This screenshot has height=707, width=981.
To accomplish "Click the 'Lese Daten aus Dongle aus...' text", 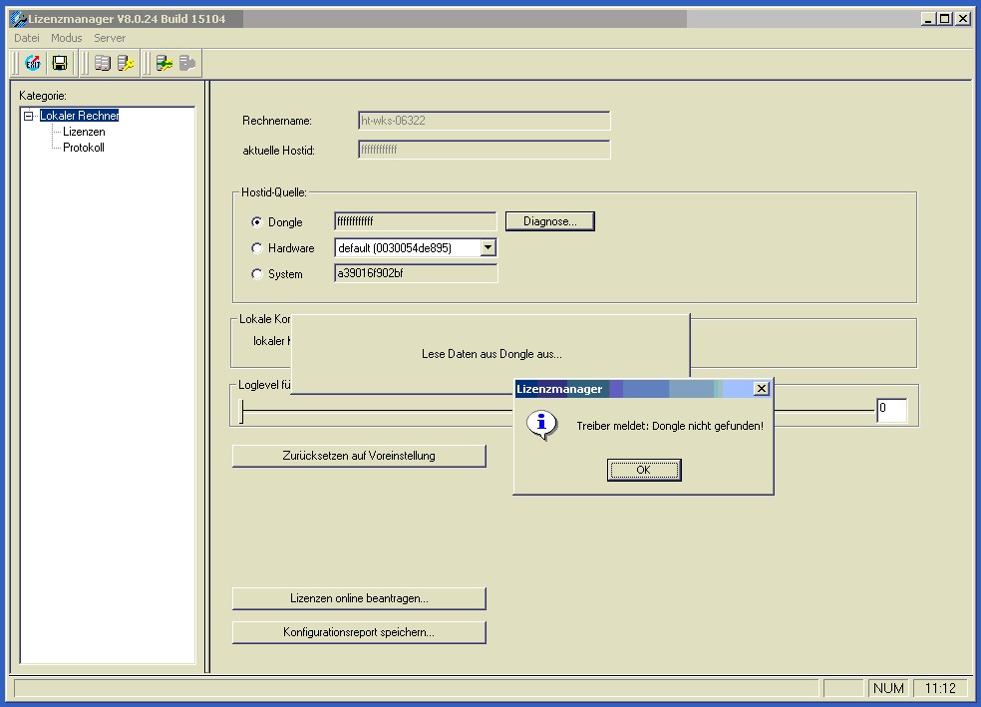I will pyautogui.click(x=491, y=354).
